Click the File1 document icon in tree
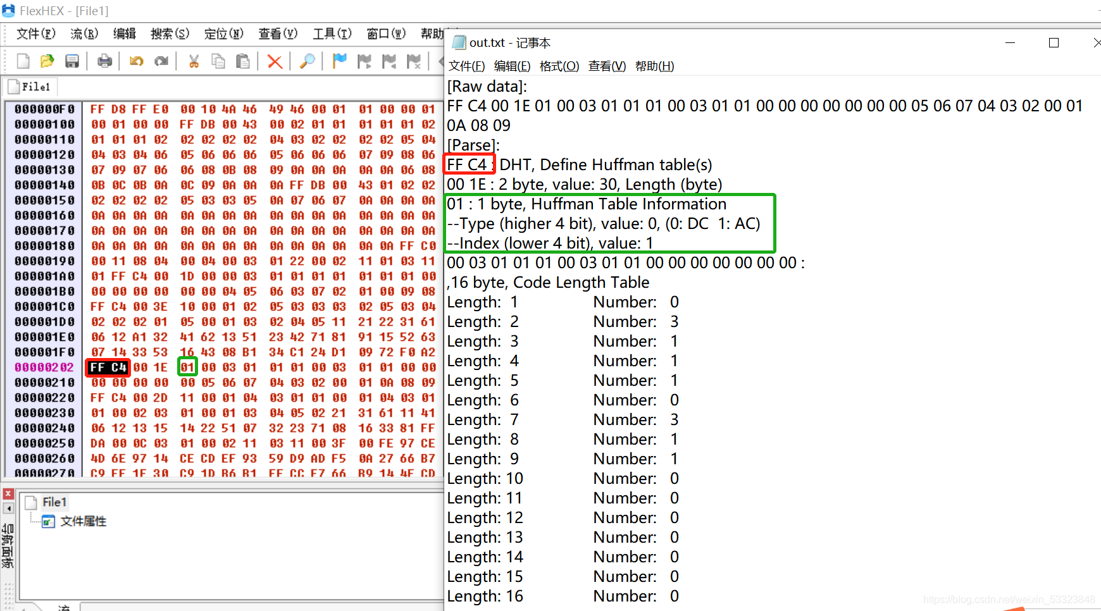Image resolution: width=1101 pixels, height=611 pixels. click(x=31, y=503)
